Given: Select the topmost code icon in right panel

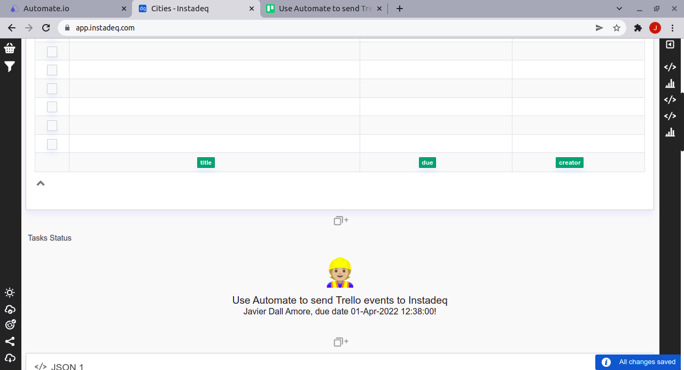Looking at the screenshot, I should point(670,67).
